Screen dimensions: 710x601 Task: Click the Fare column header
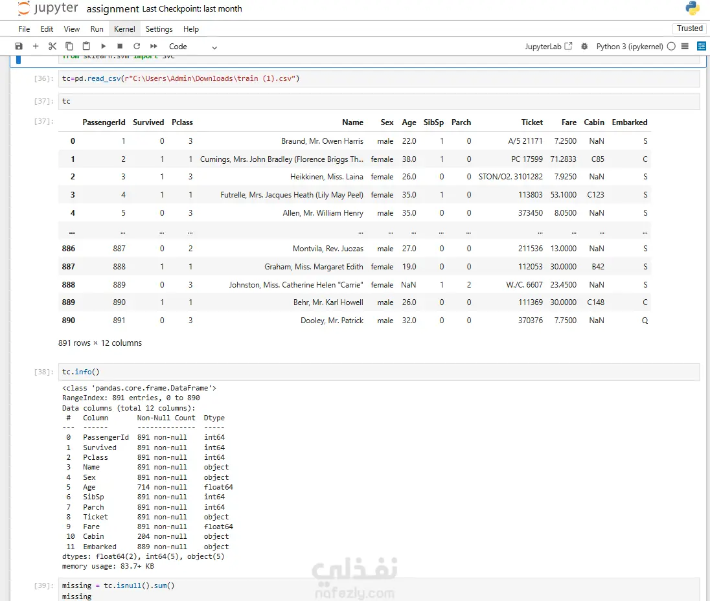(569, 122)
